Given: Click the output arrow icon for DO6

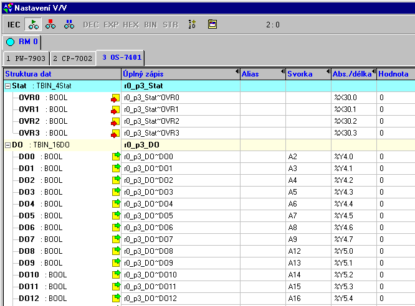Looking at the screenshot, I should pos(116,227).
